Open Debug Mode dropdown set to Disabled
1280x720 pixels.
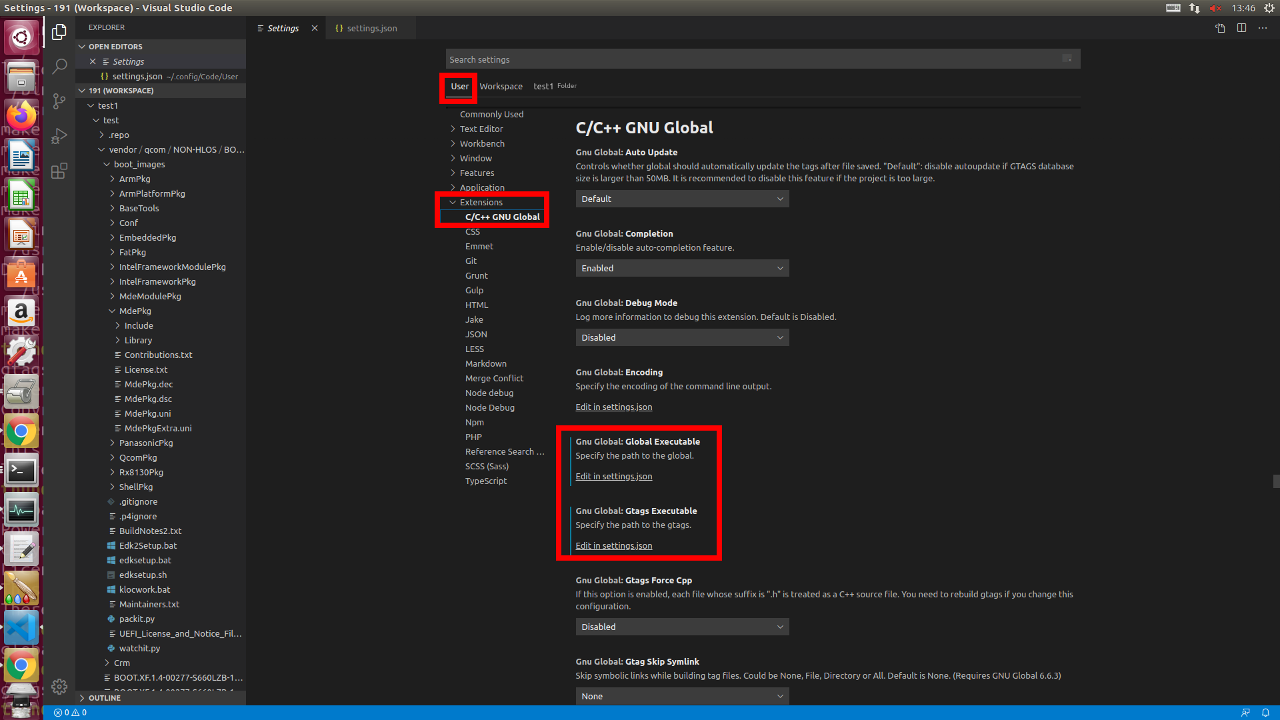coord(682,337)
